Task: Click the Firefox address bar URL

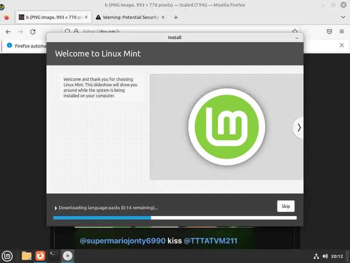Action: pyautogui.click(x=102, y=32)
